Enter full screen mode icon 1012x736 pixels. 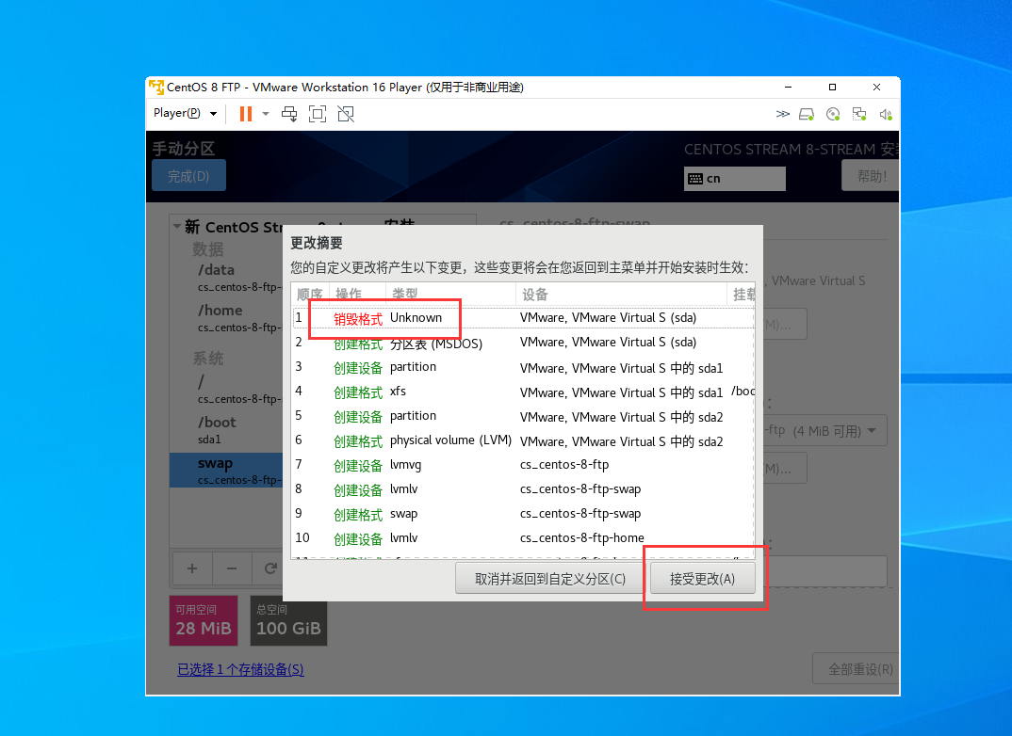pos(318,114)
